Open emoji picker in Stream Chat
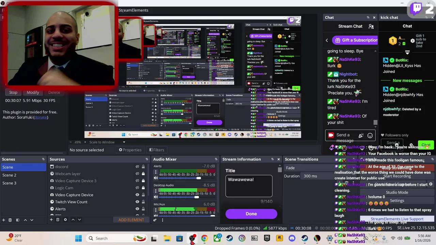 [370, 135]
